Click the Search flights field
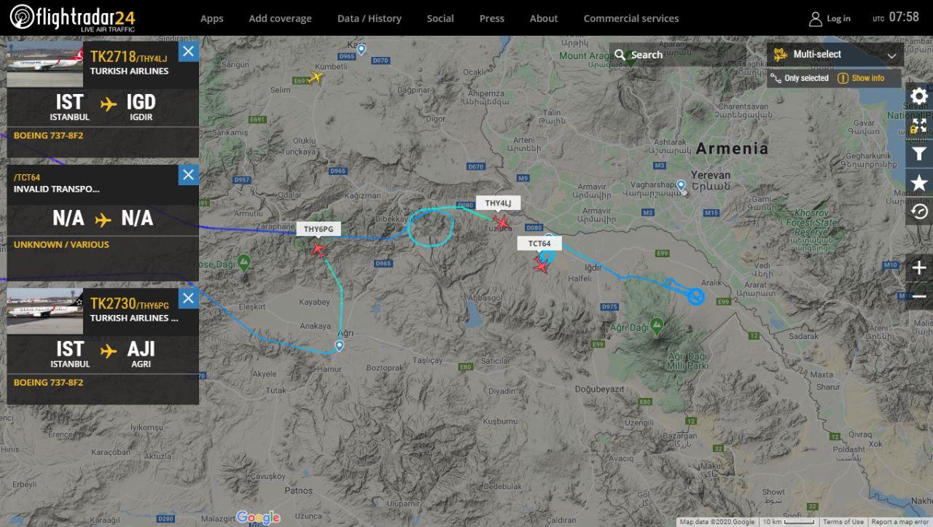The height and width of the screenshot is (527, 933). tap(678, 55)
